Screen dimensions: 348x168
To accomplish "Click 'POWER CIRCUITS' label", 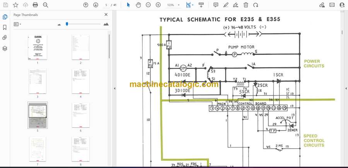I will 314,64.
